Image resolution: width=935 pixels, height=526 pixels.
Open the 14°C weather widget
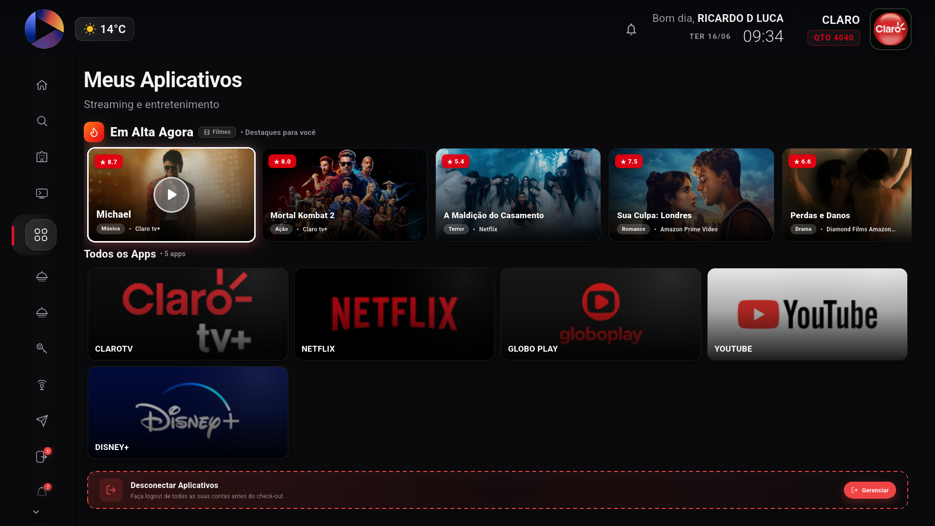[105, 29]
